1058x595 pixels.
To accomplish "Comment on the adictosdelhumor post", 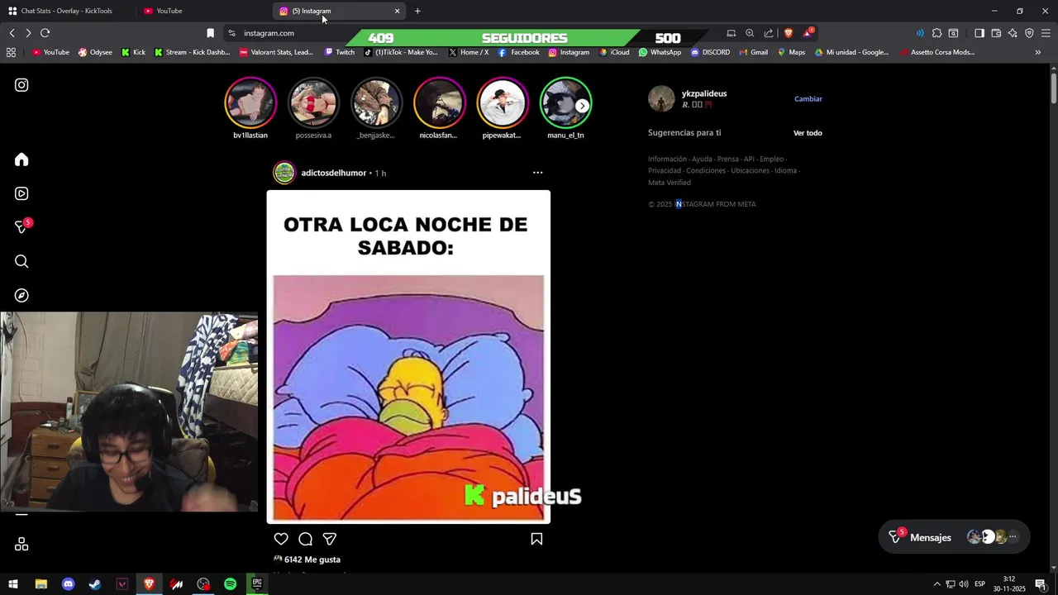I will coord(305,539).
